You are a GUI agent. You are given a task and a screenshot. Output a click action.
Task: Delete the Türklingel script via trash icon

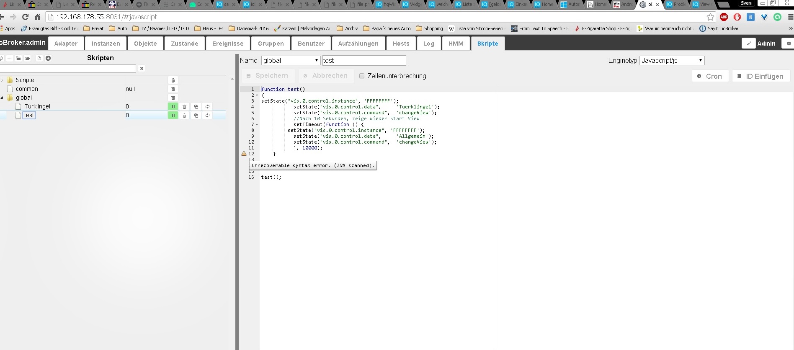tap(184, 107)
